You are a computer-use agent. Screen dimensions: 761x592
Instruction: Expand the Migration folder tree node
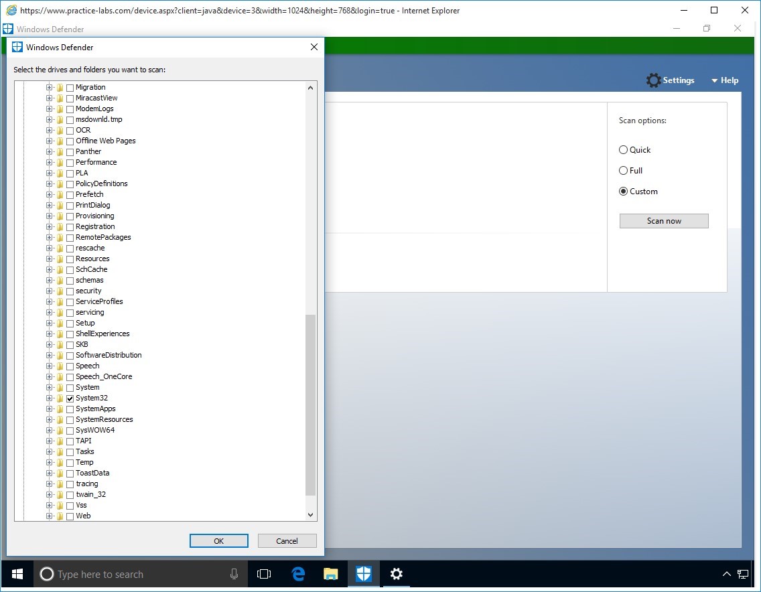coord(49,88)
